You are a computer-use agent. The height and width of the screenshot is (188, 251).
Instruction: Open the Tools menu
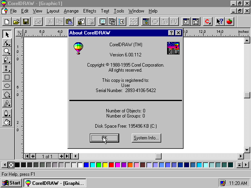[x=119, y=11]
